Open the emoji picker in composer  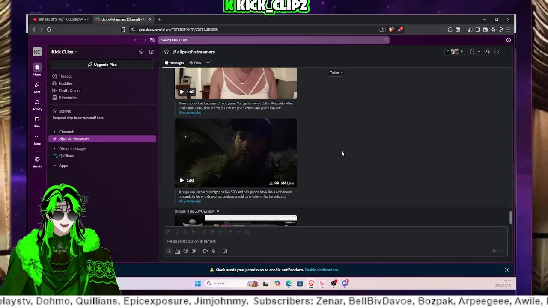pos(185,251)
